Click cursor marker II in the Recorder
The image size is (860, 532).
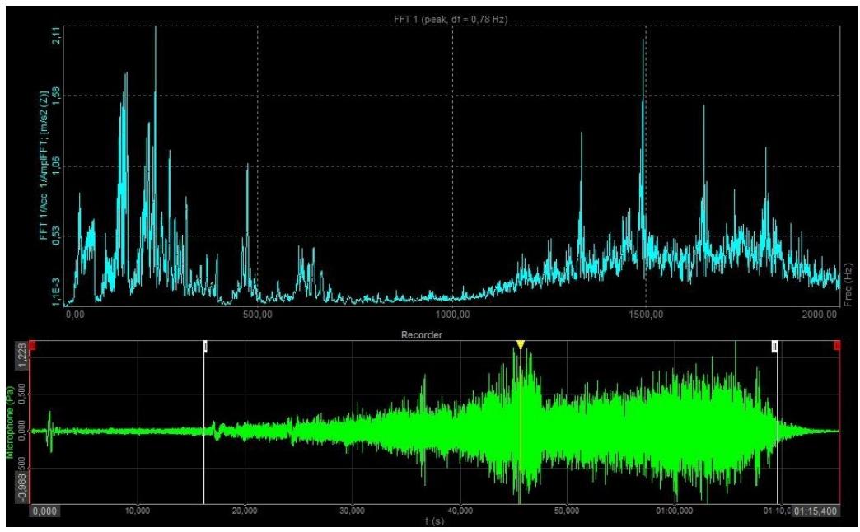pyautogui.click(x=774, y=347)
